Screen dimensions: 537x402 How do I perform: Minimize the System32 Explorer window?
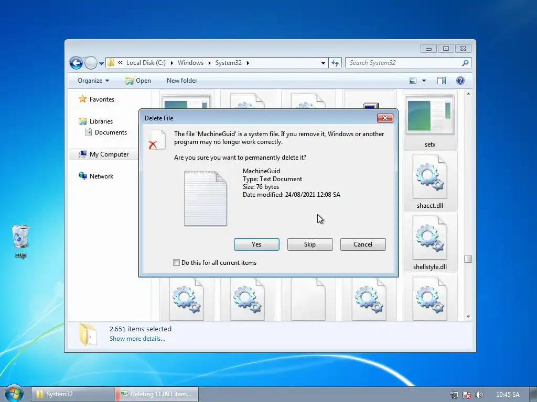pyautogui.click(x=428, y=49)
